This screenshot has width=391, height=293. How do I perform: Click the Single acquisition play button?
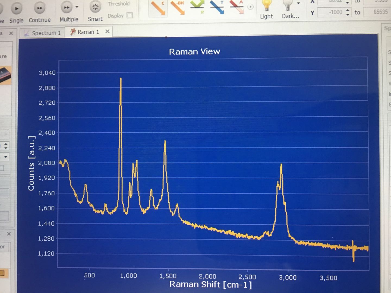tap(17, 9)
